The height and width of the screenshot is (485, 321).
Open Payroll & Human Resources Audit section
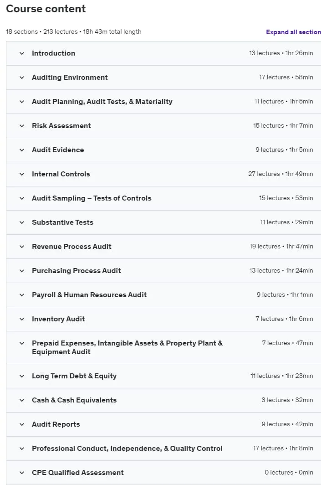click(x=163, y=295)
